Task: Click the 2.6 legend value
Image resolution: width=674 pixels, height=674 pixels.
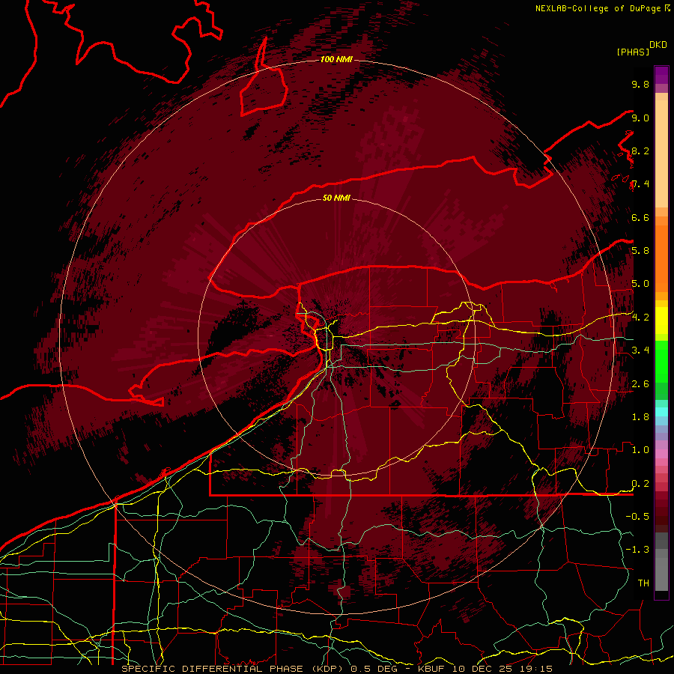Action: 640,384
